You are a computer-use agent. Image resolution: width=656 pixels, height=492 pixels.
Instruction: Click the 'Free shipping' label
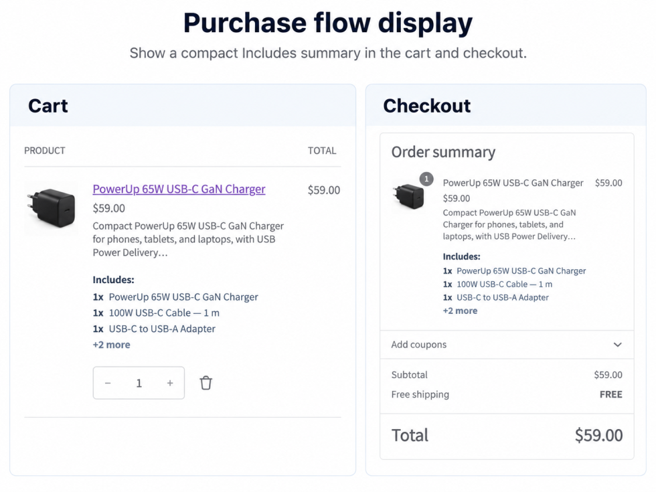pos(420,394)
